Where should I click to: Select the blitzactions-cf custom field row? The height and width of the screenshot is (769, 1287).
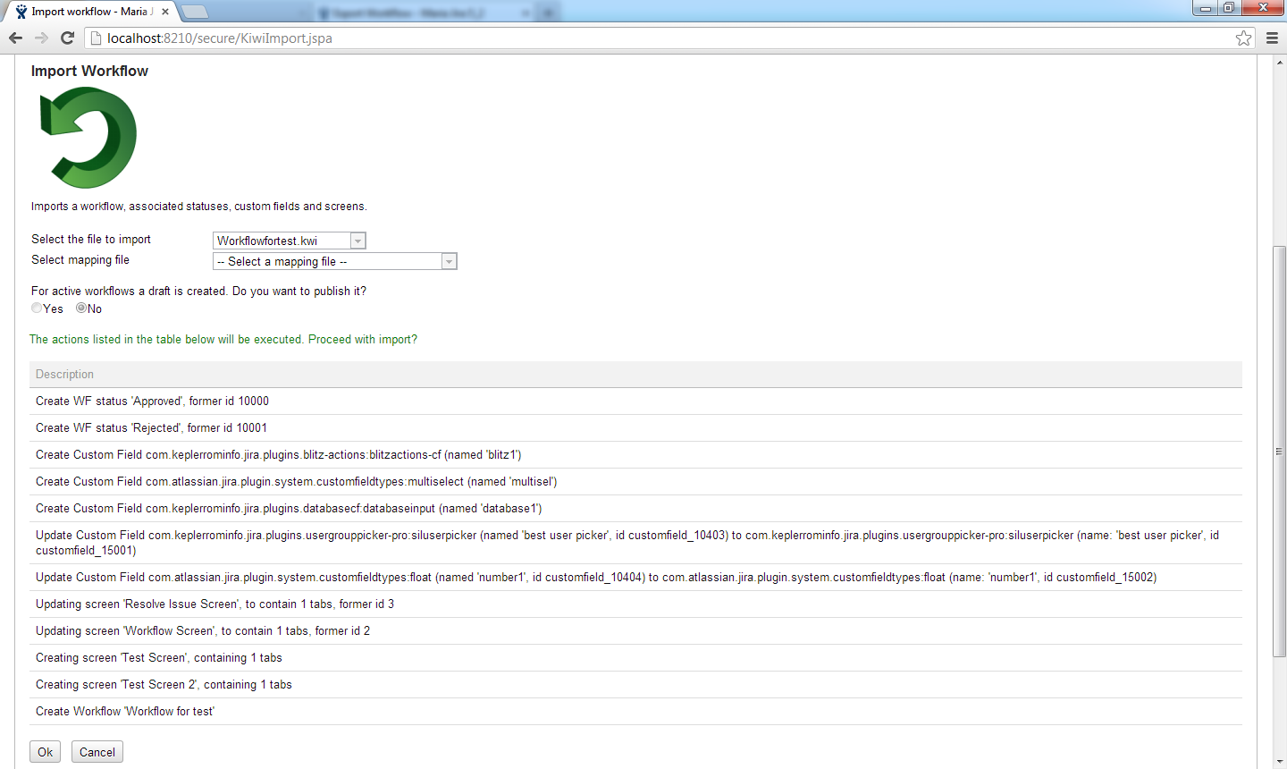(x=635, y=455)
